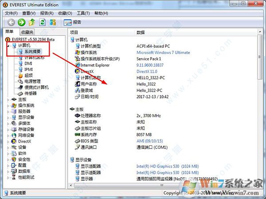This screenshot has width=266, height=199.
Task: Click the Windows flag icon for 操作系统 in tree
Action: pos(14,105)
